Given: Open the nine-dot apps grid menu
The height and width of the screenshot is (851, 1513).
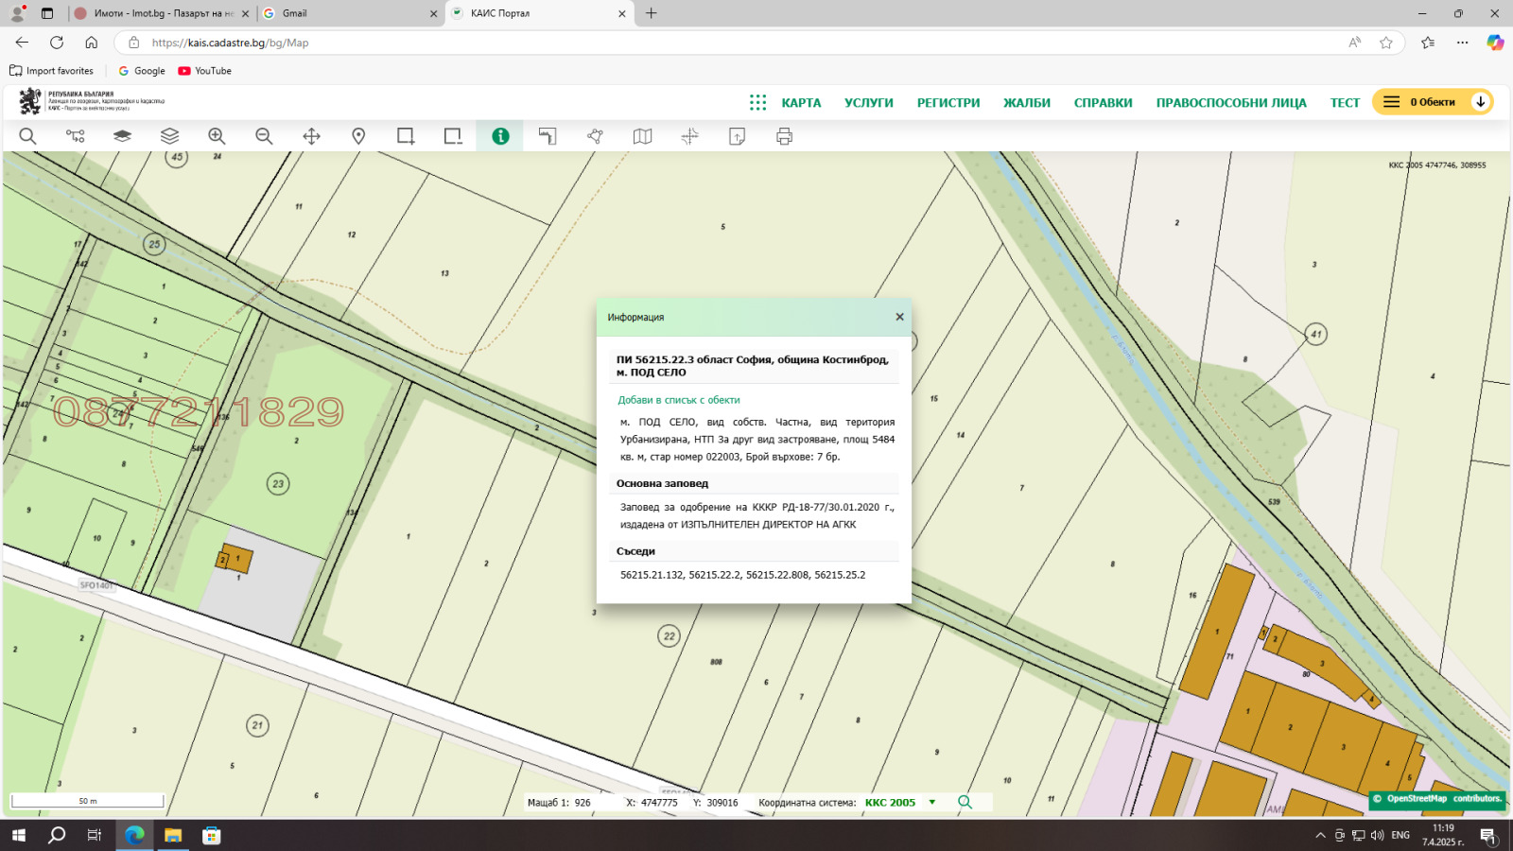Looking at the screenshot, I should (x=757, y=102).
